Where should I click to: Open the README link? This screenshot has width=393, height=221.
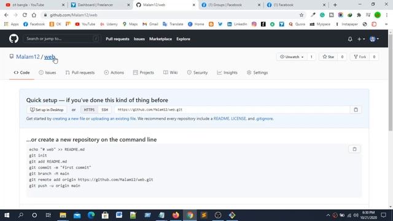coord(221,118)
